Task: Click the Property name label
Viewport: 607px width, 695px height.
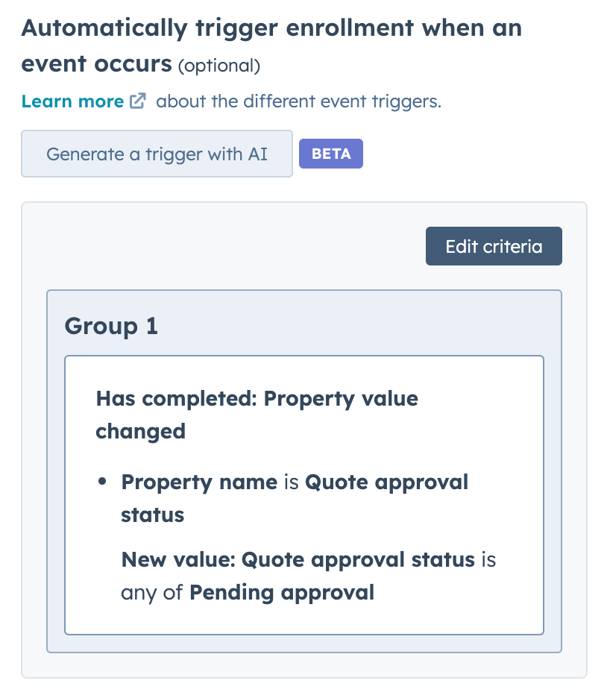Action: click(199, 482)
